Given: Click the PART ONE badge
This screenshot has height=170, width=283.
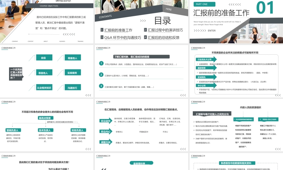Looking at the screenshot, I should coord(205,4).
